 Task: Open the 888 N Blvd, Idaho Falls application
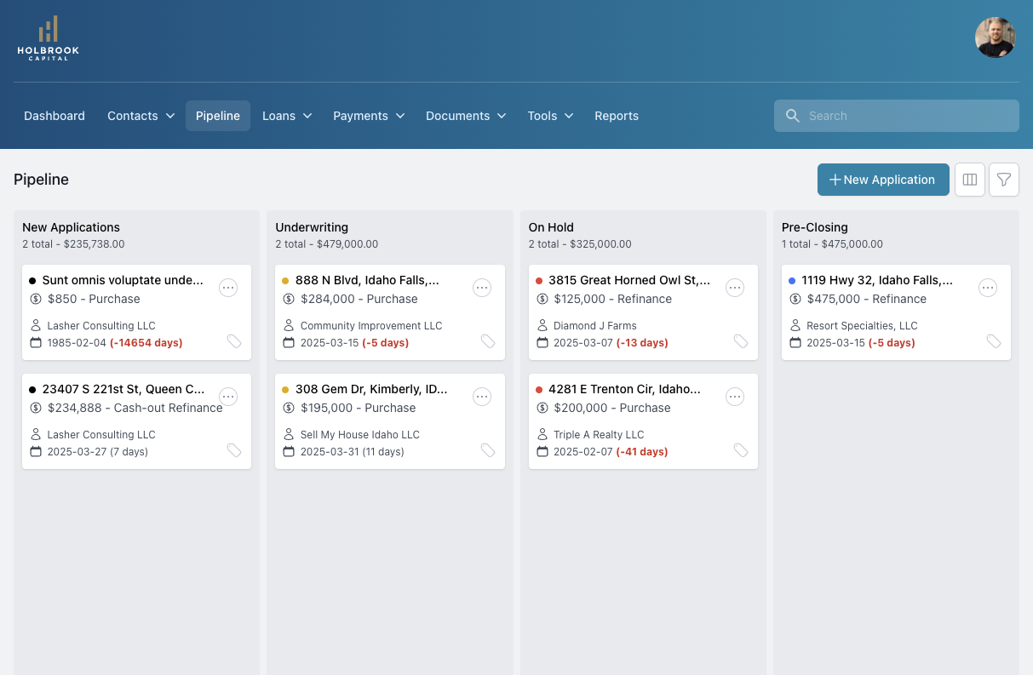(x=367, y=280)
